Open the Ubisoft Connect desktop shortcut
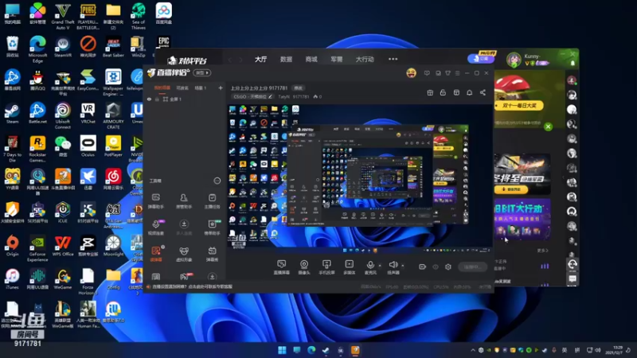 pyautogui.click(x=63, y=115)
